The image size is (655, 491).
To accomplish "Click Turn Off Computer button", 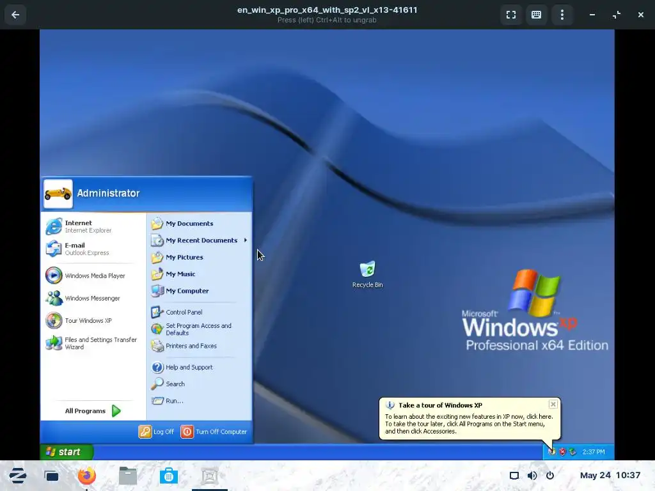I will point(214,432).
